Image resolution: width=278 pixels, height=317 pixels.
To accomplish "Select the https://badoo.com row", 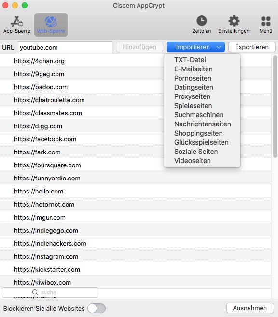I will 136,87.
